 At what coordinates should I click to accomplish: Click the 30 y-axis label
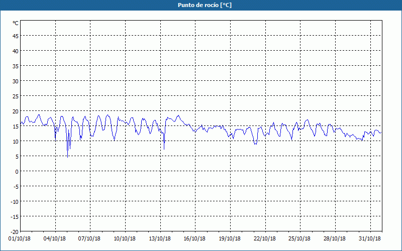pos(16,81)
